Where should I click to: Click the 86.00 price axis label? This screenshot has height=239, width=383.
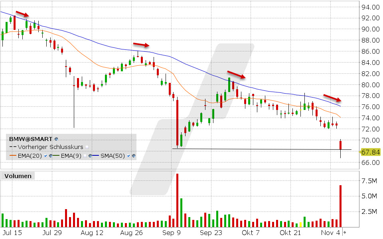(371, 51)
